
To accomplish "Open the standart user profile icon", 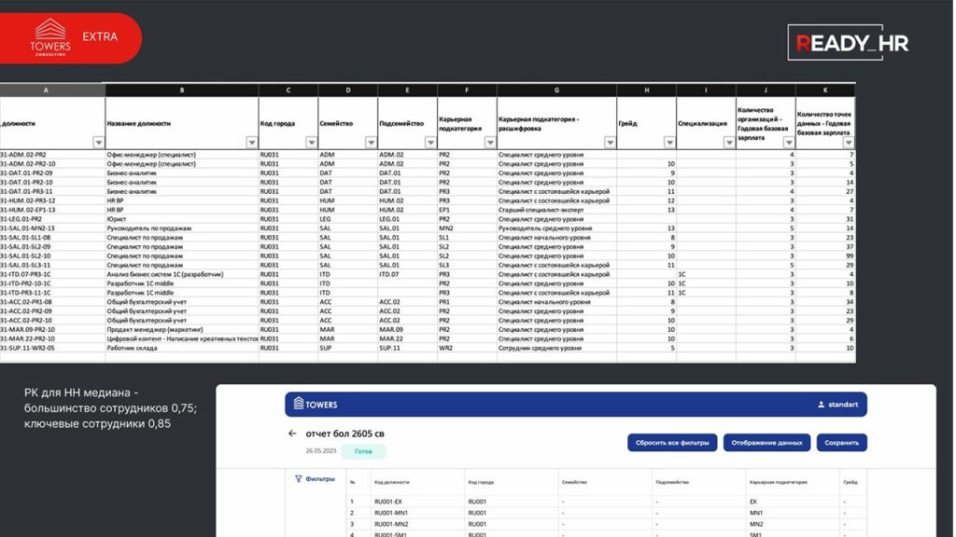I will (821, 405).
